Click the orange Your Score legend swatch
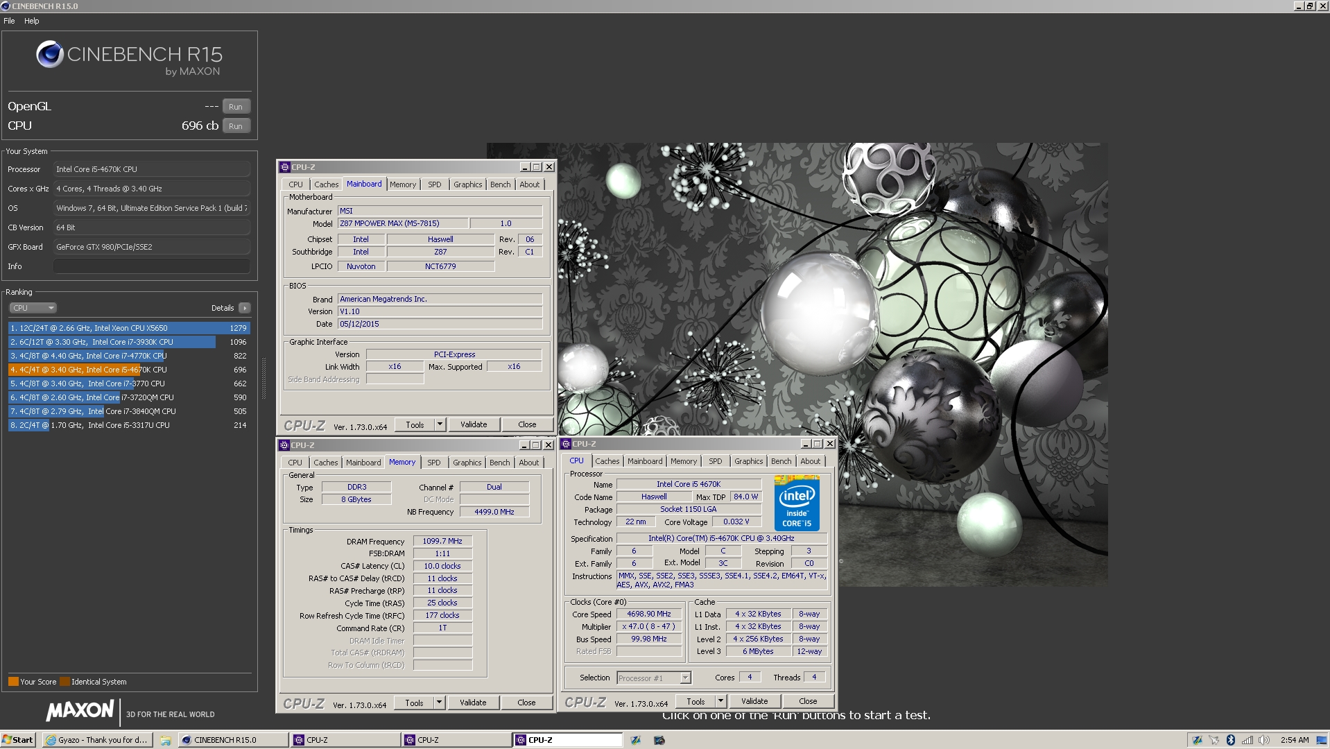The height and width of the screenshot is (749, 1330). tap(13, 682)
